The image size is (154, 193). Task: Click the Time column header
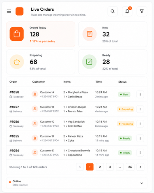pos(99,82)
